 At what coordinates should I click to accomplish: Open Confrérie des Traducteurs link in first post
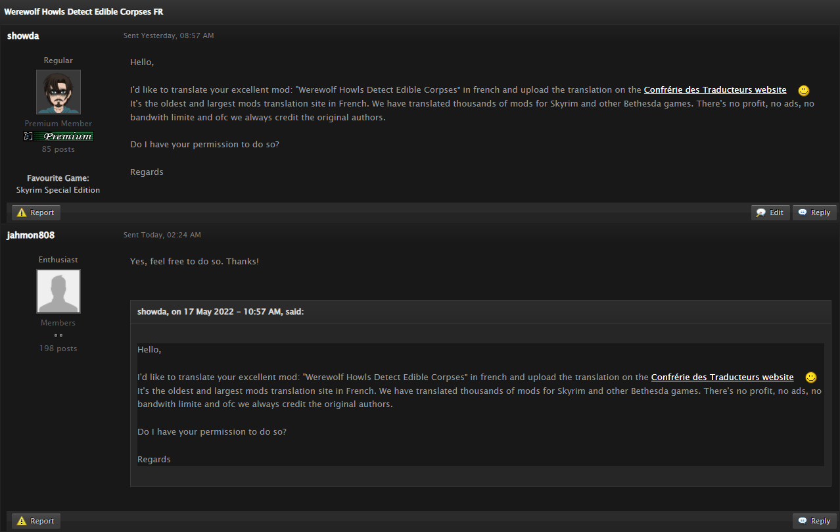(714, 90)
